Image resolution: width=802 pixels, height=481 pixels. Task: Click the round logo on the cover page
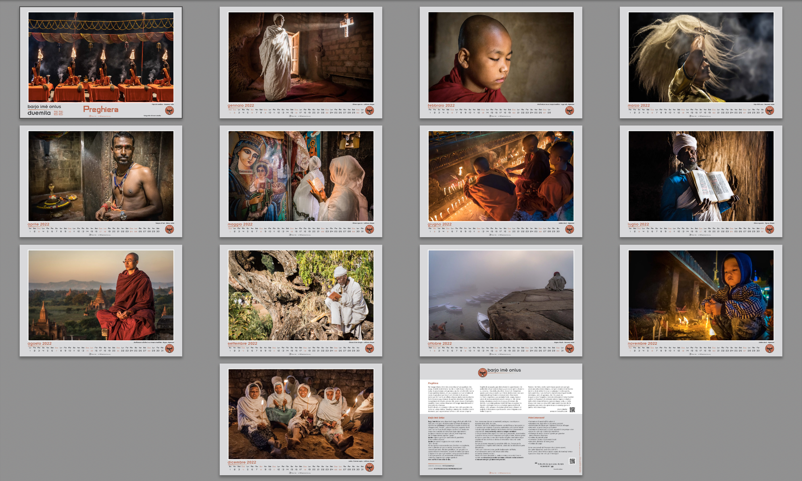(x=169, y=110)
